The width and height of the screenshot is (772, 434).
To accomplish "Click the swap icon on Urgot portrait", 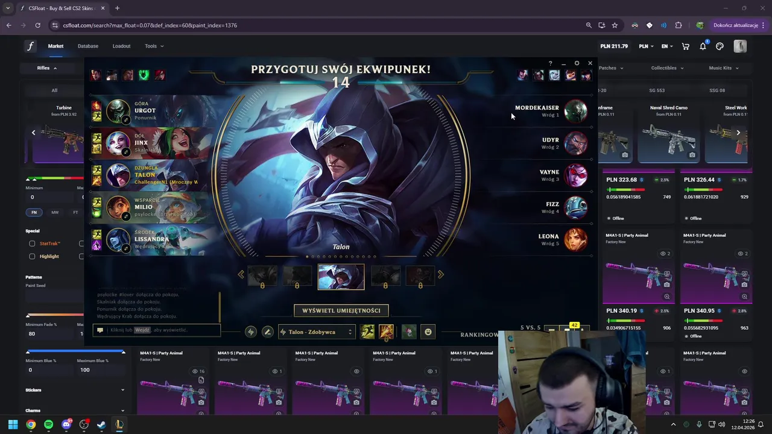I will click(x=126, y=120).
